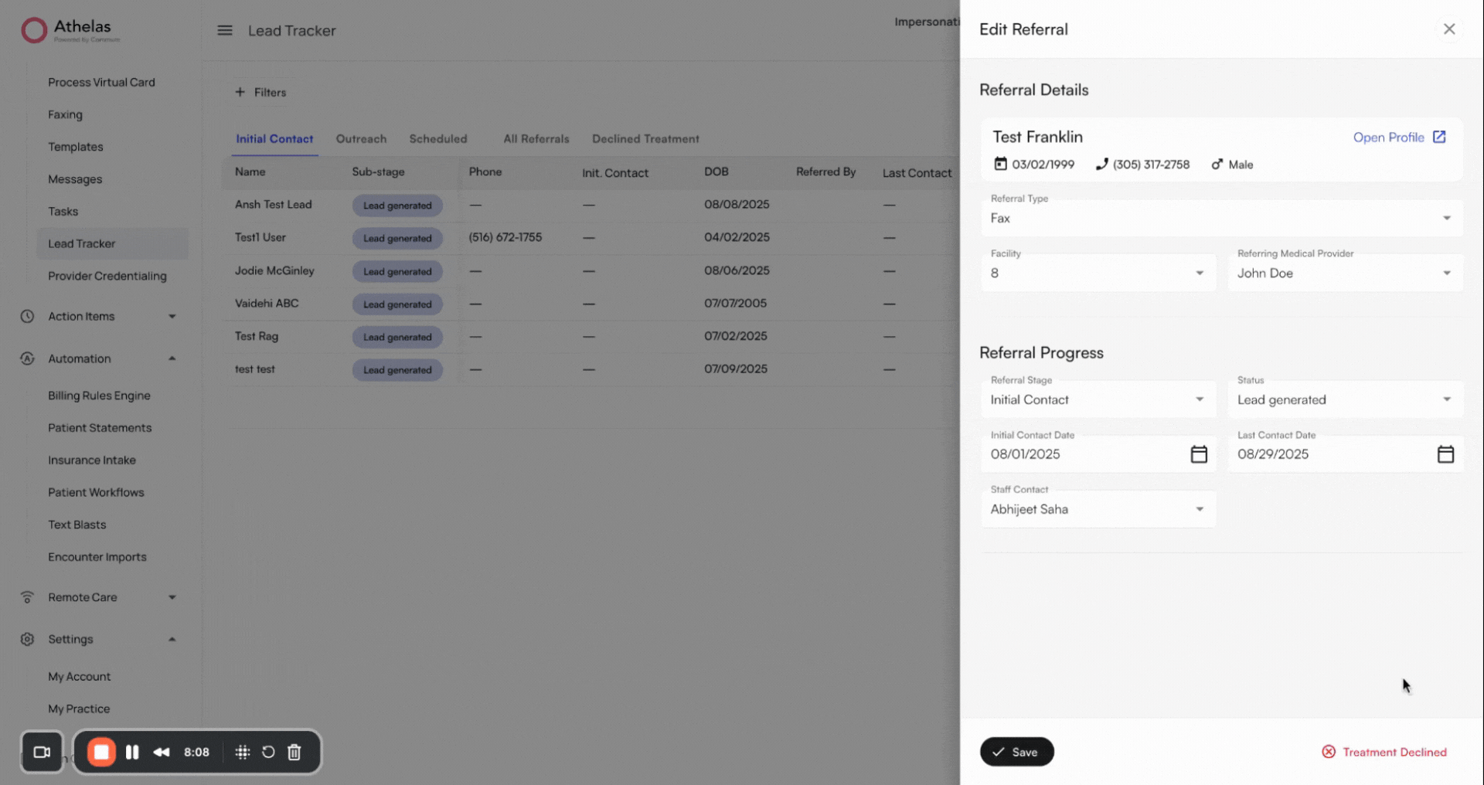1484x785 pixels.
Task: Switch to the Initial Contact tab
Action: (274, 139)
